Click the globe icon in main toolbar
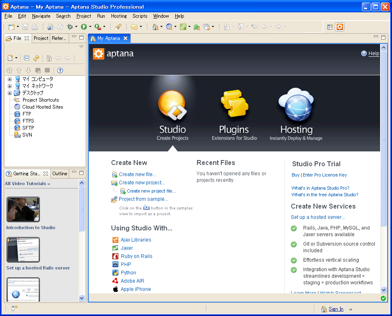This screenshot has width=392, height=316. (169, 27)
